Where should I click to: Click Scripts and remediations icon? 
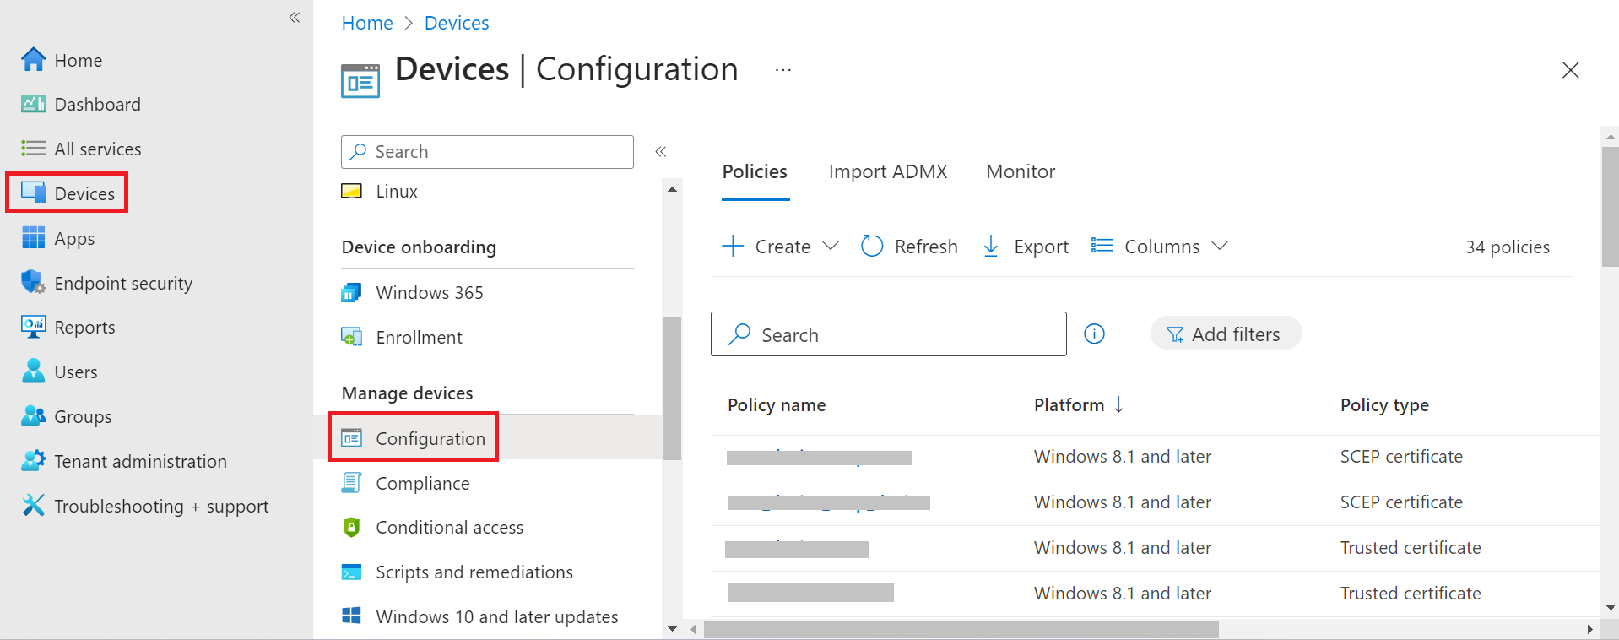coord(352,572)
